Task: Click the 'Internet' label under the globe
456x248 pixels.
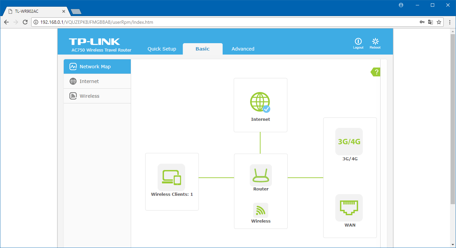Action: point(261,119)
